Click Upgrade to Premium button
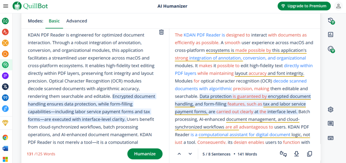This screenshot has height=163, width=346. click(x=304, y=6)
